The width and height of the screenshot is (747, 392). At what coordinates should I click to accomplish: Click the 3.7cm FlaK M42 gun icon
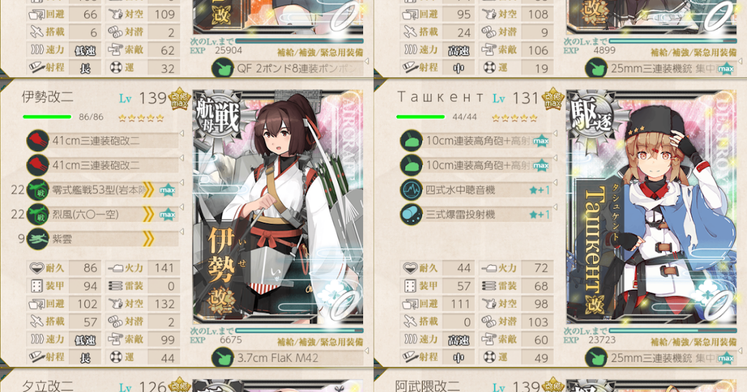click(x=223, y=358)
